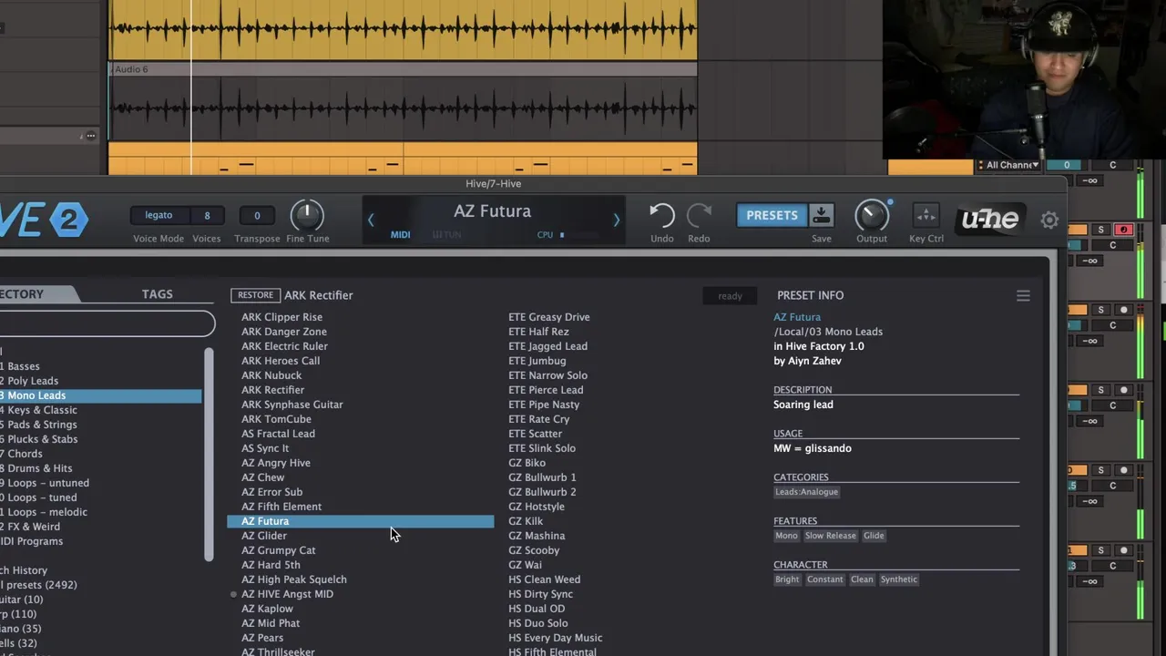This screenshot has height=656, width=1166.
Task: Solo the track with the red arm button
Action: pos(1100,230)
